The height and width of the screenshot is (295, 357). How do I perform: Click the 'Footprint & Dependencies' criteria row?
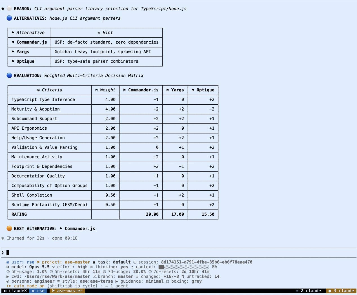[113, 166]
